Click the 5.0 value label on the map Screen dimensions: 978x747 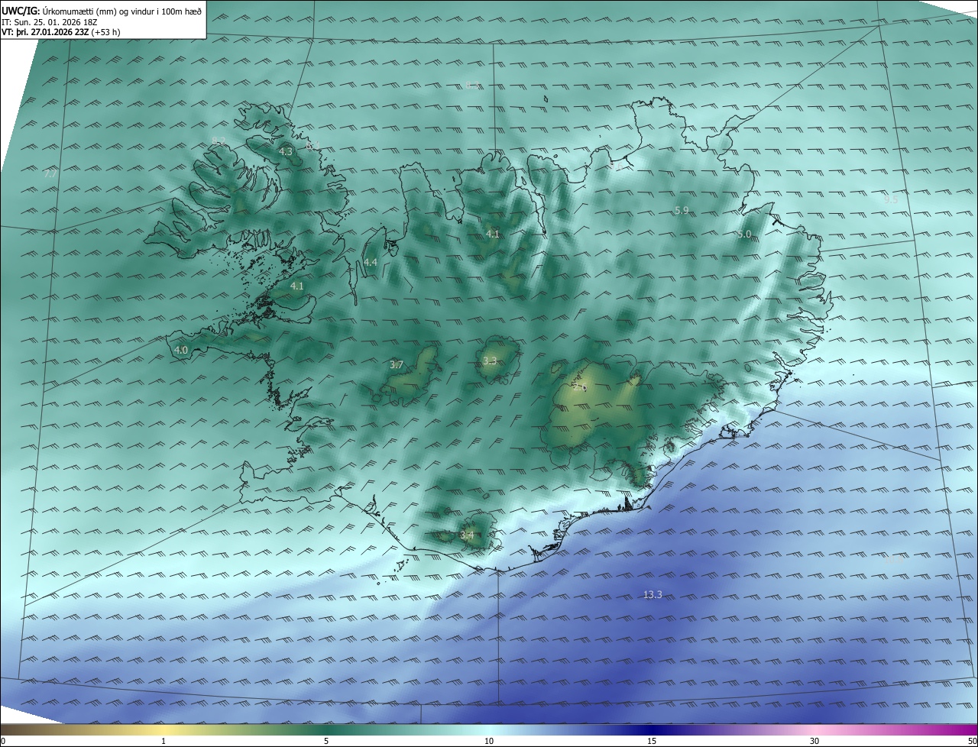click(x=745, y=234)
